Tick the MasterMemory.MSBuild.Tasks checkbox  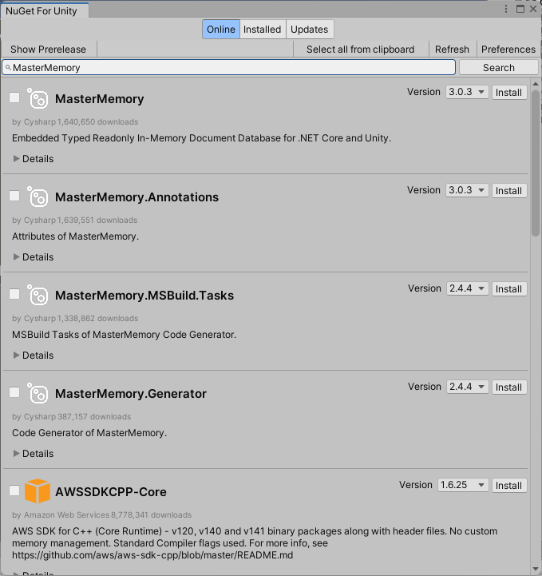point(14,294)
